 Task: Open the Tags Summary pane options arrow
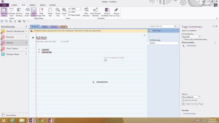tap(214, 26)
